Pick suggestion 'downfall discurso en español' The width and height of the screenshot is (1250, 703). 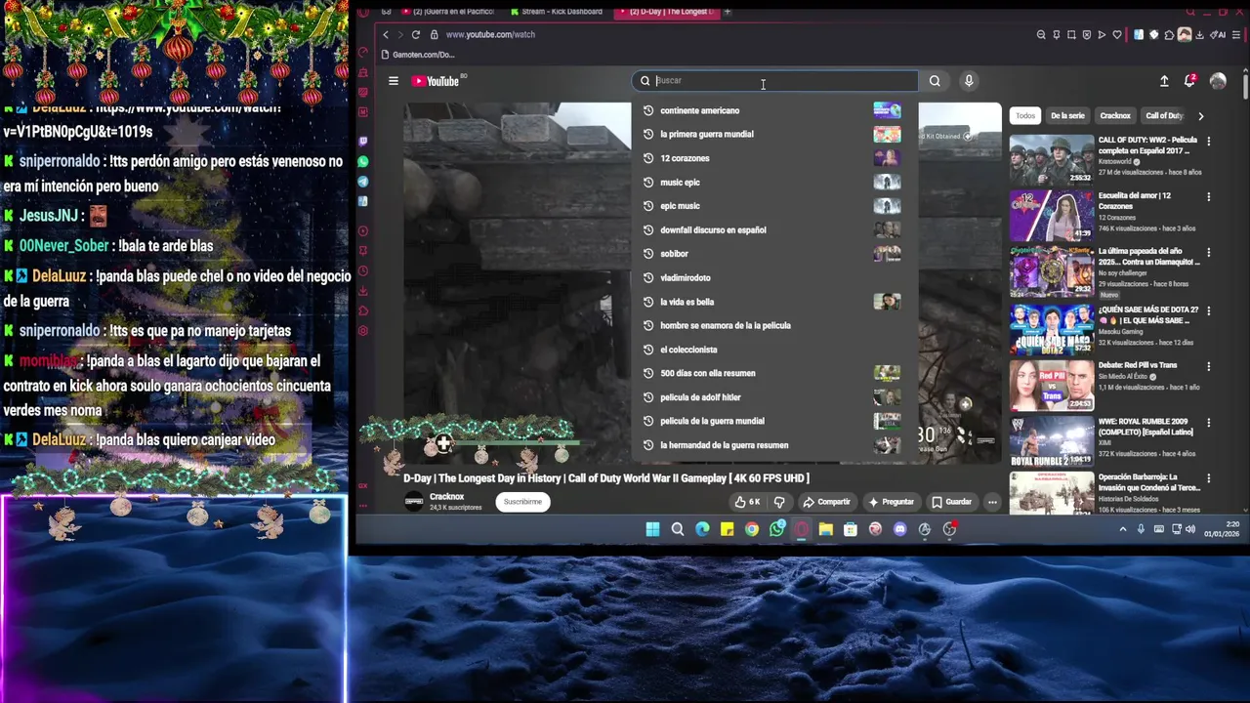(774, 230)
